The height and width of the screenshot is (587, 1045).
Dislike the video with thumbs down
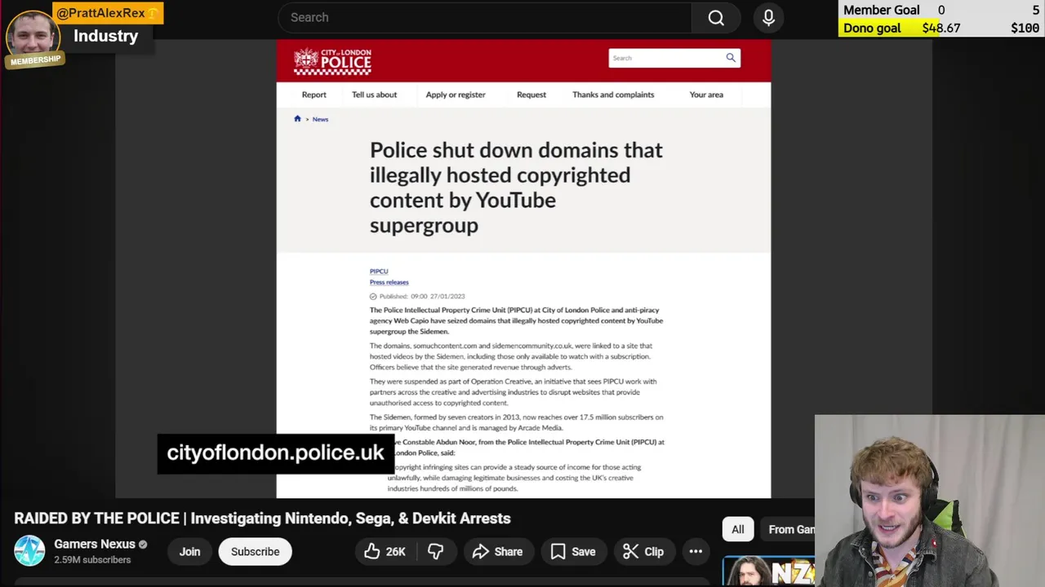pos(435,552)
